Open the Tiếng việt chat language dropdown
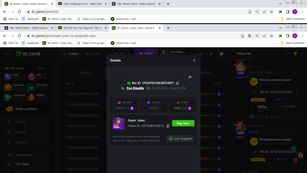Viewport: 307px width, 173px height. tap(246, 54)
